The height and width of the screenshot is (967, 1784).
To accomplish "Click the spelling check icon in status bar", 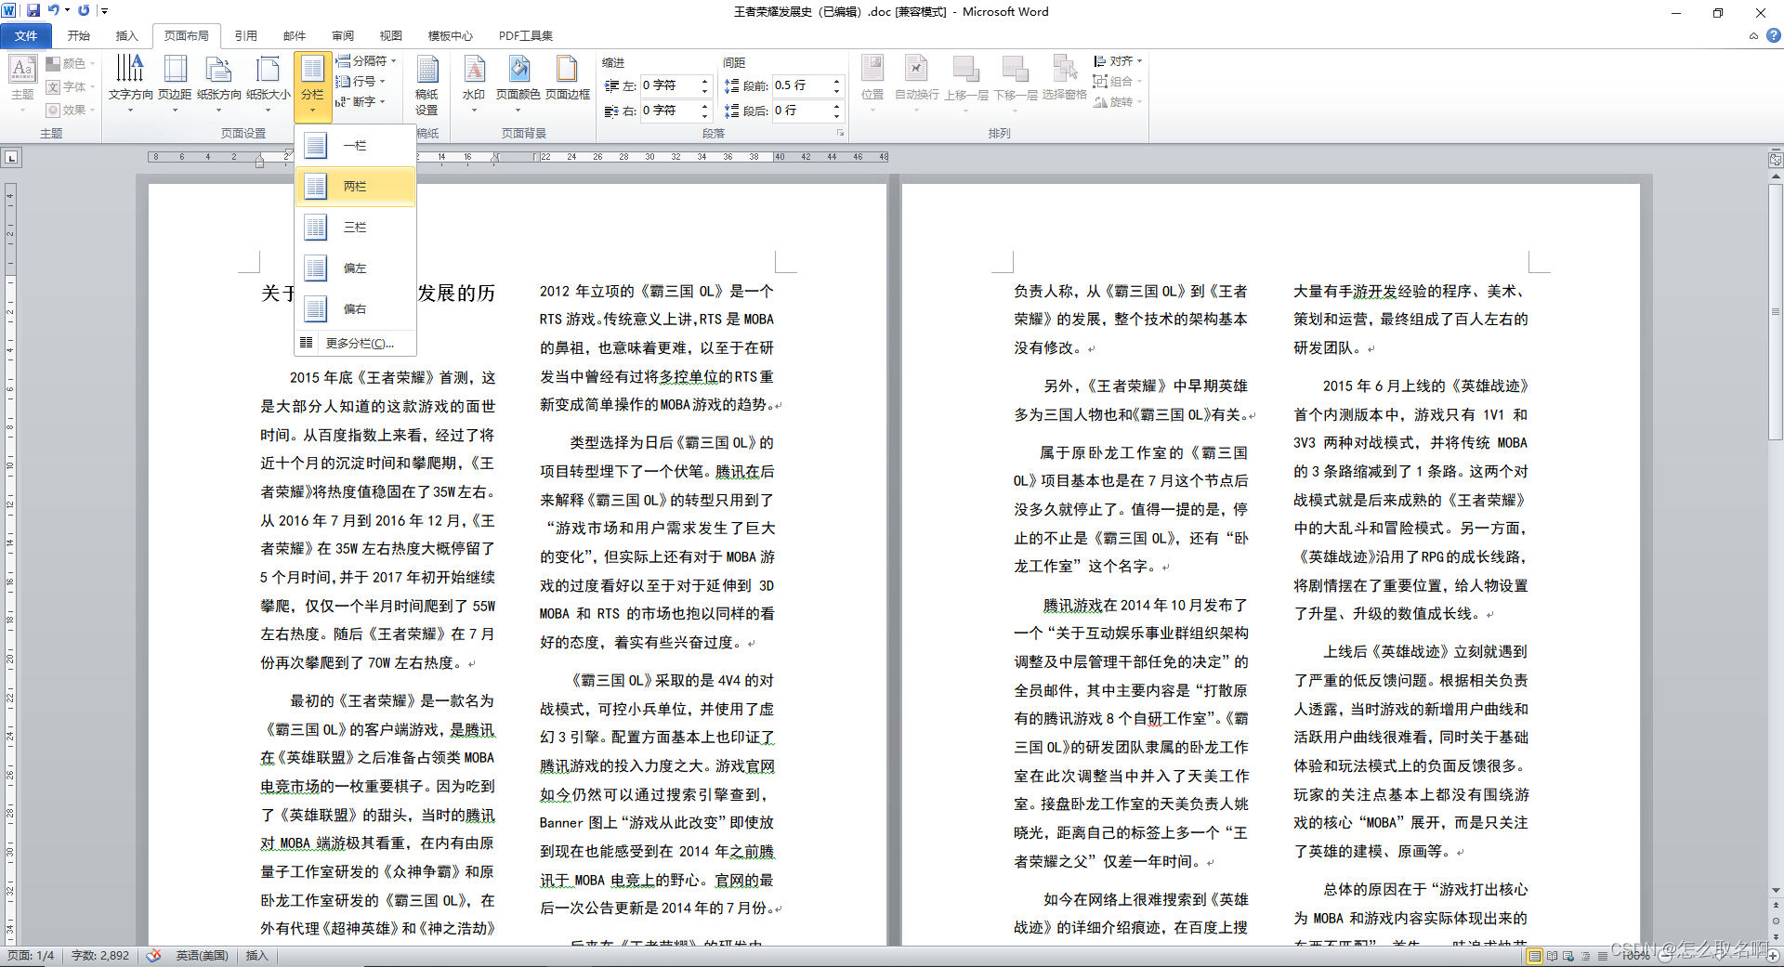I will tap(154, 955).
